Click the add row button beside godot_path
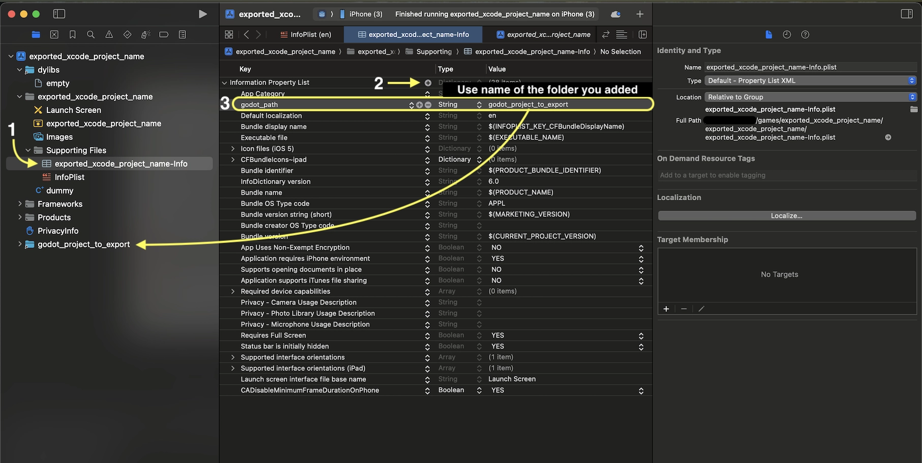922x463 pixels. click(419, 105)
